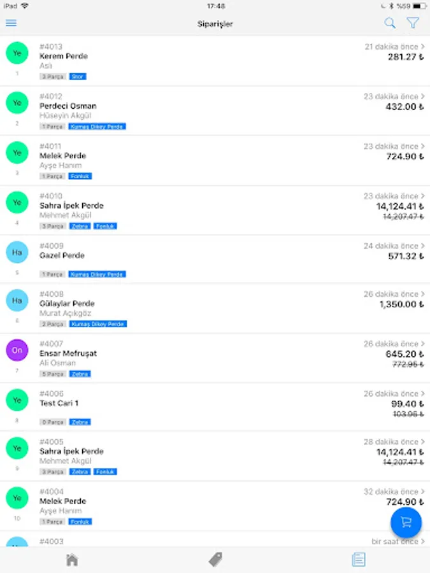Tap the search magnifier icon

click(x=390, y=23)
